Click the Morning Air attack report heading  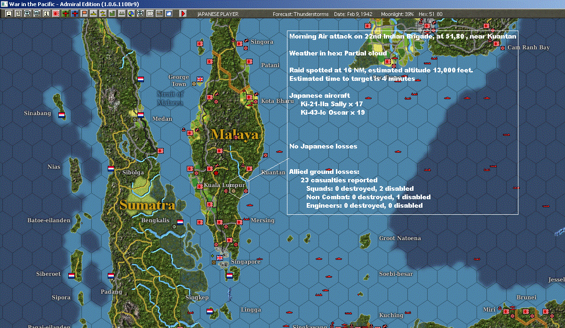(403, 36)
